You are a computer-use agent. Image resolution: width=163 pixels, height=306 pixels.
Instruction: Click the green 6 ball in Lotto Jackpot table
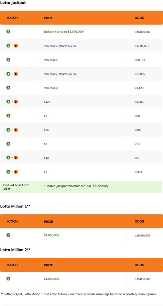(x=8, y=31)
